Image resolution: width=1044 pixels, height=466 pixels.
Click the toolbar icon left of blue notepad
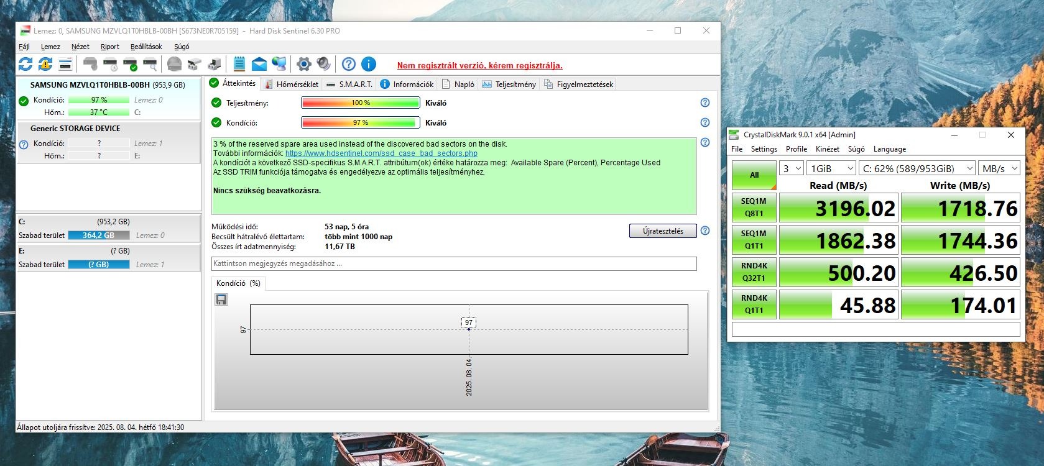pos(215,63)
